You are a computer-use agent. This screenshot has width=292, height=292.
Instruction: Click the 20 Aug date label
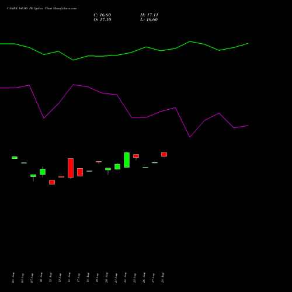tap(106, 277)
